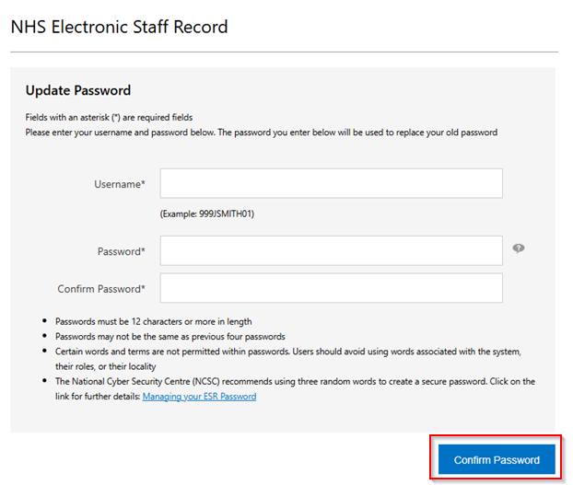Click the previous four passwords rule text
Screen dimensions: 573x485
point(170,337)
